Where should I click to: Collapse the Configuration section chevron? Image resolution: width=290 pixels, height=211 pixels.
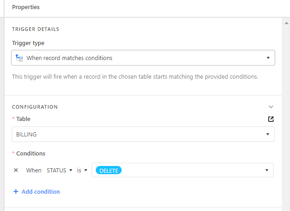tap(271, 107)
